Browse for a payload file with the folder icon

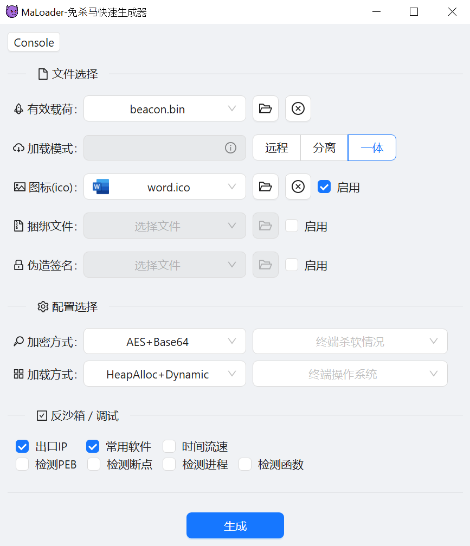265,108
